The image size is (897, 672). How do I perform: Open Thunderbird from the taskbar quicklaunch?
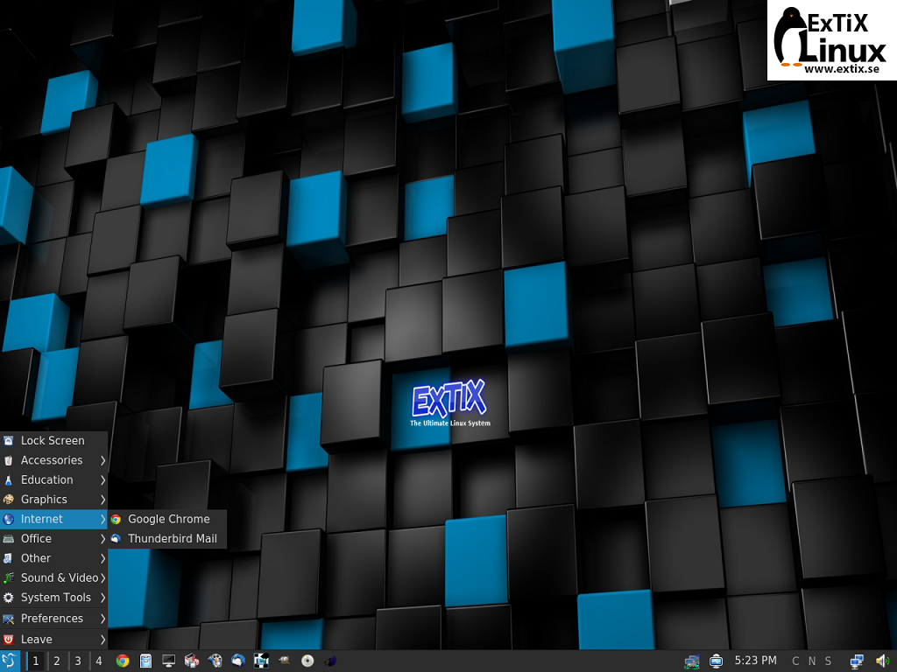coord(238,661)
